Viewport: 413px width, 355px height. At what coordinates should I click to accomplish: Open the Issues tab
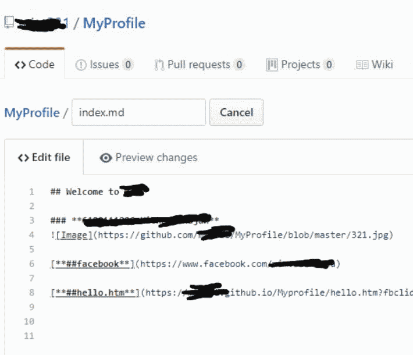tap(104, 65)
